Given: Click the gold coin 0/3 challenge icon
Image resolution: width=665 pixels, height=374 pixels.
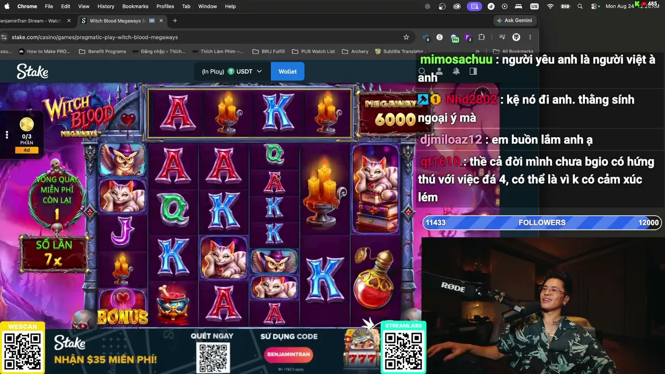Looking at the screenshot, I should pyautogui.click(x=26, y=125).
